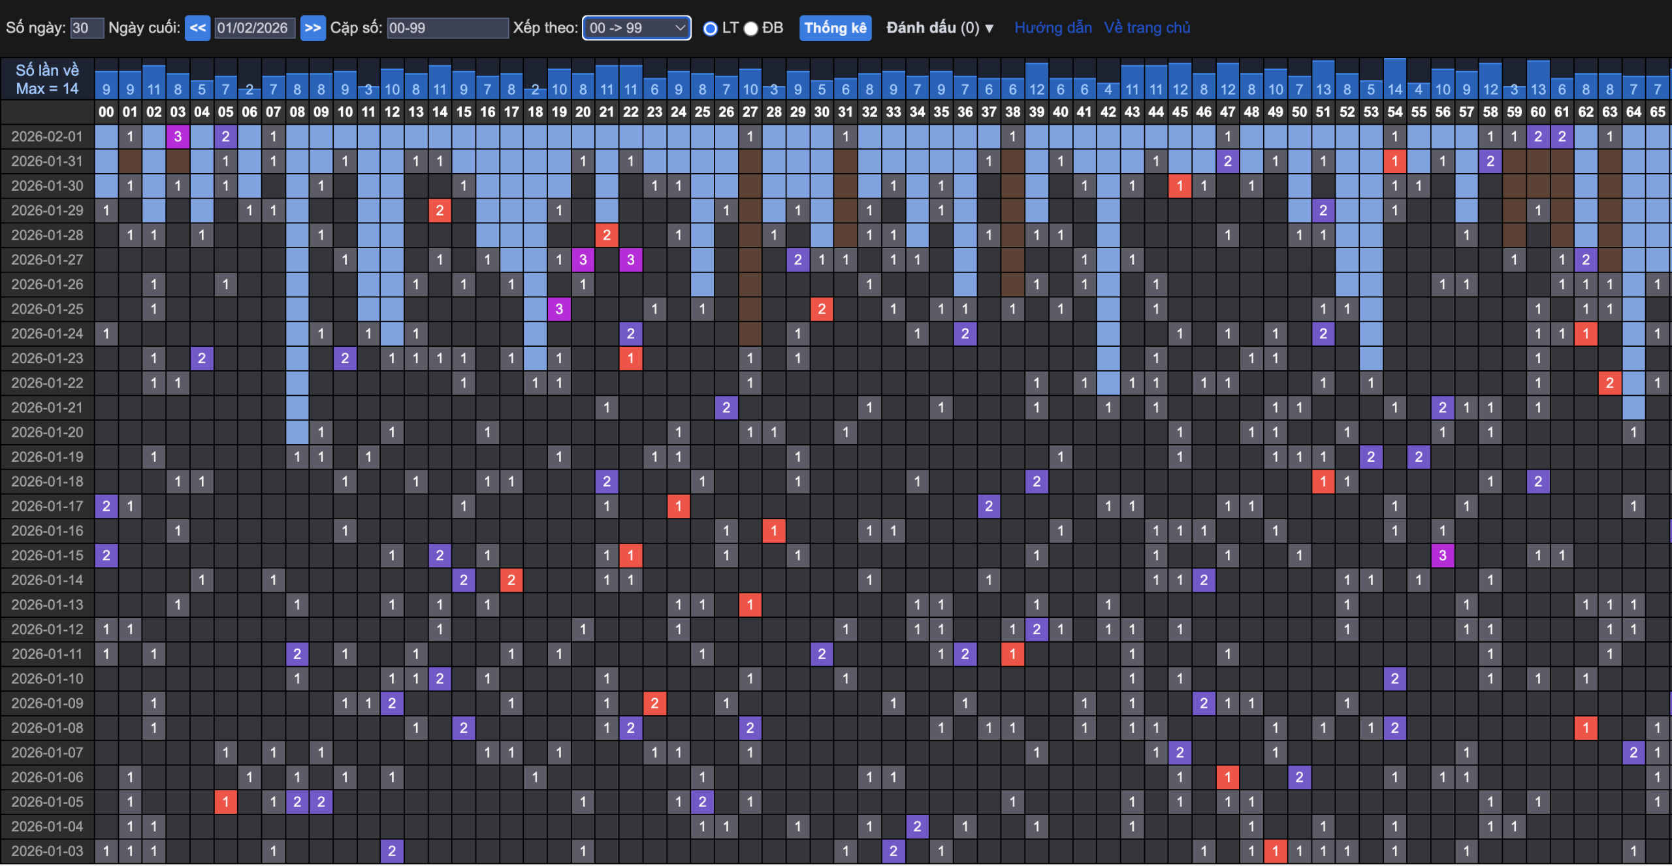Click magenta 3 cell in row 2026-01-25
1672x866 pixels.
point(559,309)
